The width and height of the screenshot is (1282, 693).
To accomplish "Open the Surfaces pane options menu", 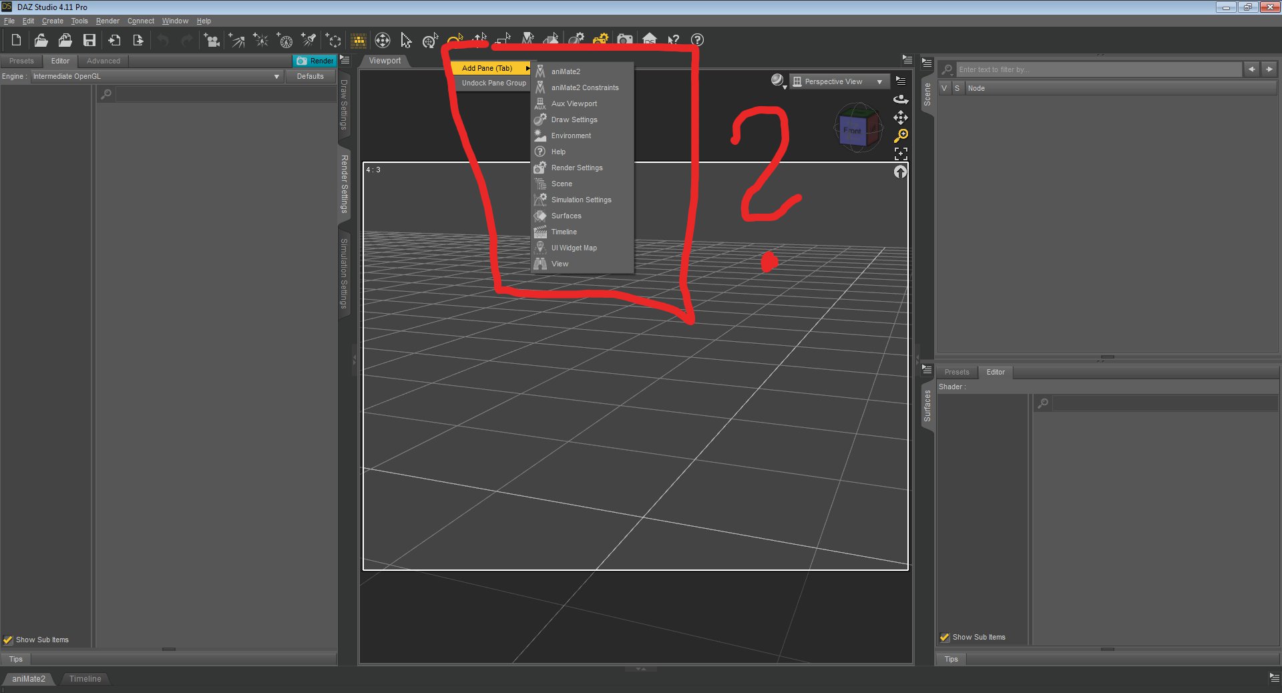I will point(927,369).
